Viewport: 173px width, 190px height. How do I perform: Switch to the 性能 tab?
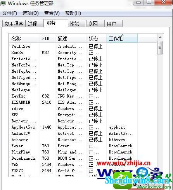coord(77,24)
